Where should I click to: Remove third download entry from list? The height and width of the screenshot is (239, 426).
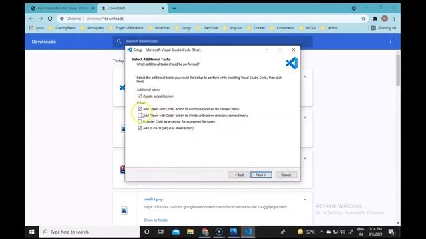305,159
